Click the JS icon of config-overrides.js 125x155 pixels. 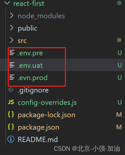click(x=11, y=102)
